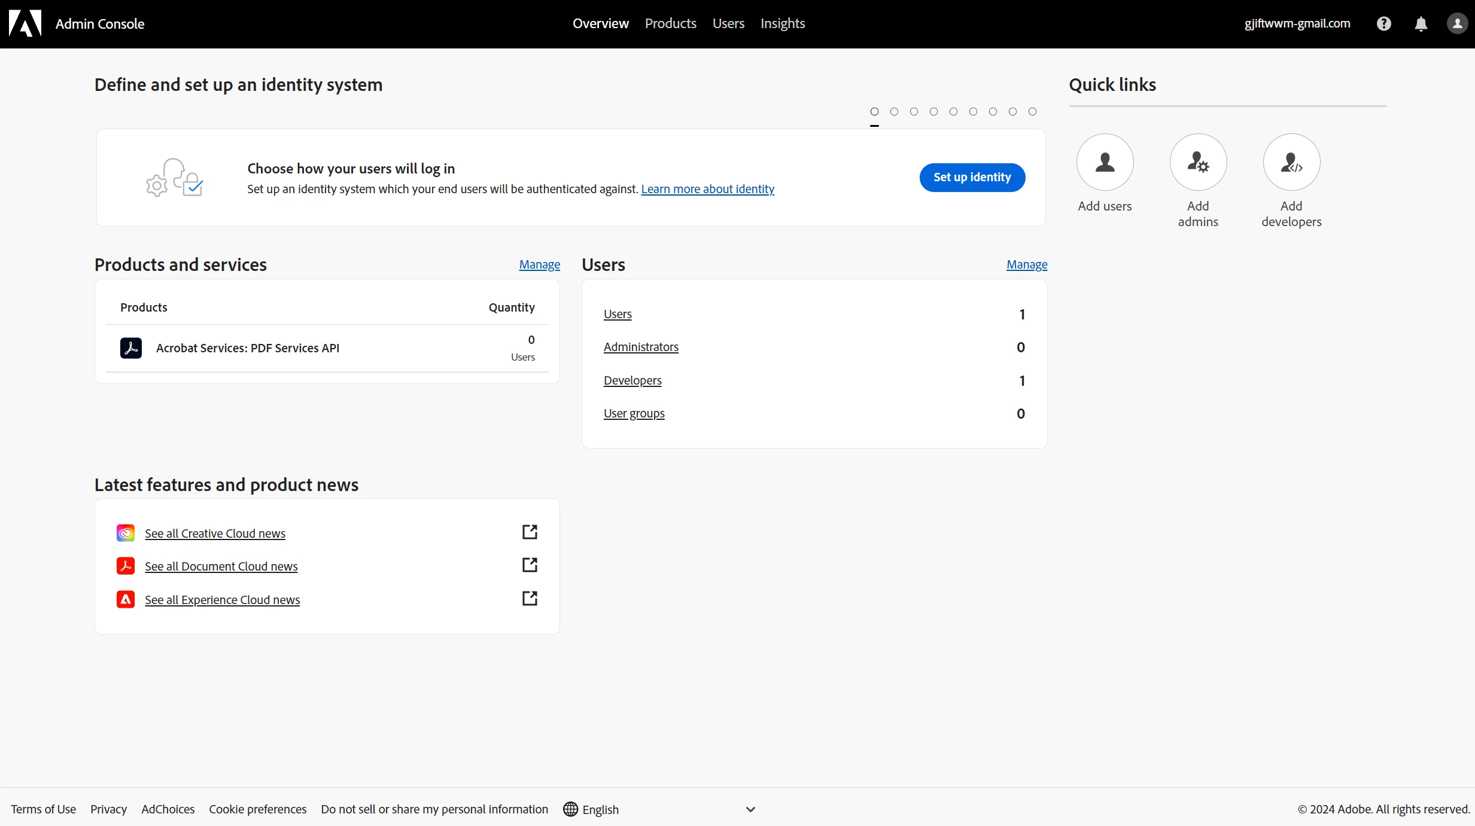Select the second carousel page dot
The image size is (1475, 826).
(894, 112)
